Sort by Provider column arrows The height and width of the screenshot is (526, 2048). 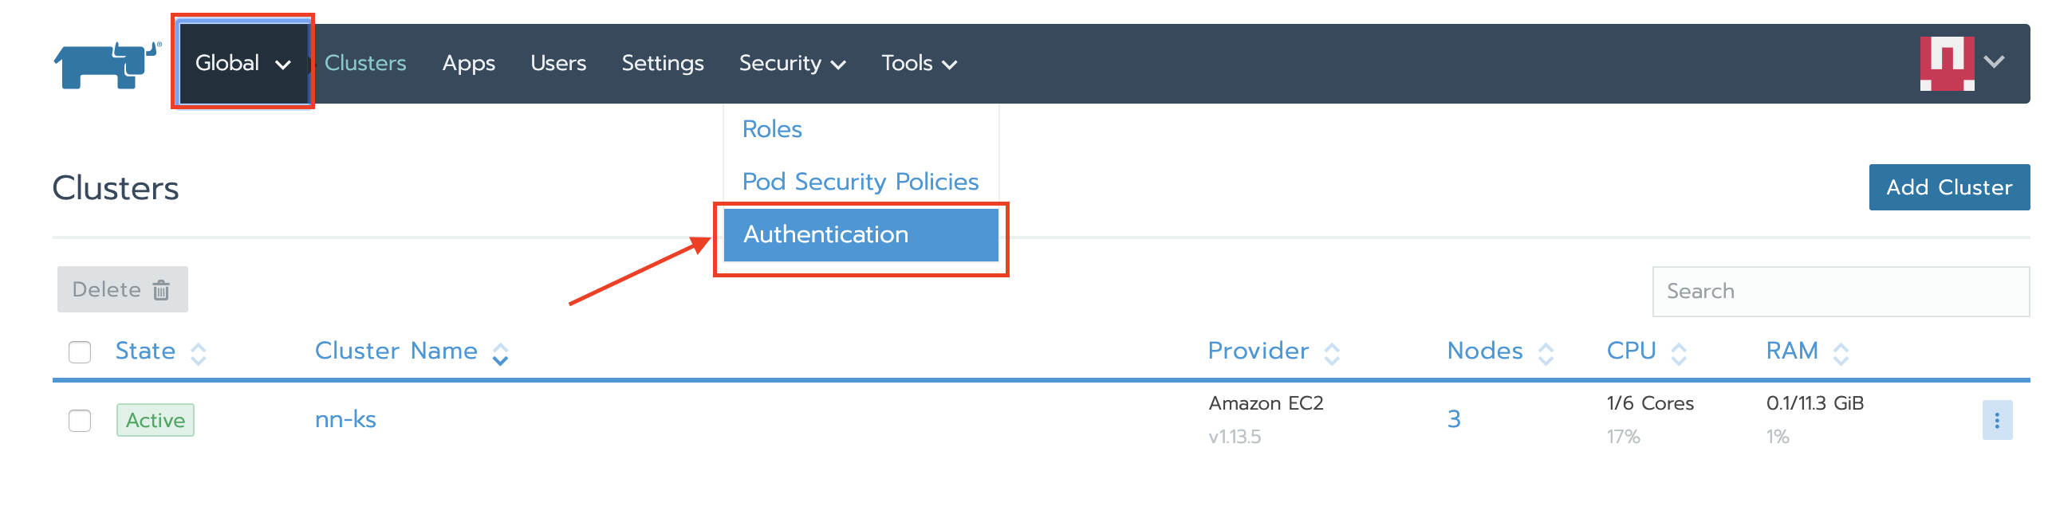coord(1331,353)
